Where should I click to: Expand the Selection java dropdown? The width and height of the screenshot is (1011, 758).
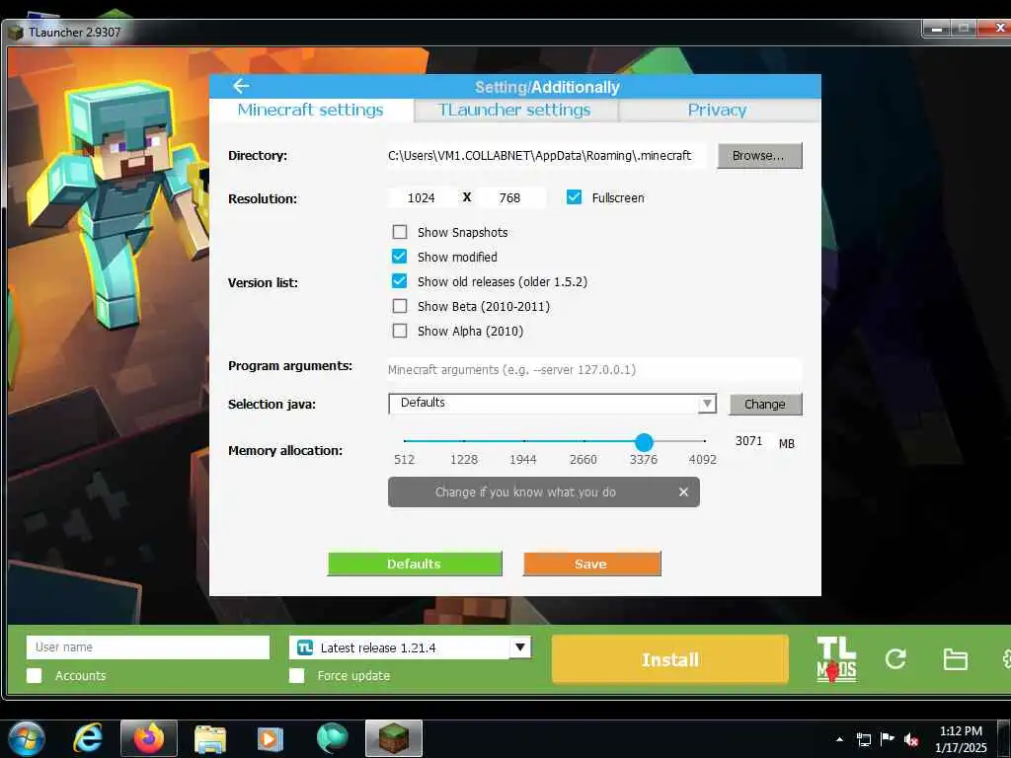(x=707, y=404)
